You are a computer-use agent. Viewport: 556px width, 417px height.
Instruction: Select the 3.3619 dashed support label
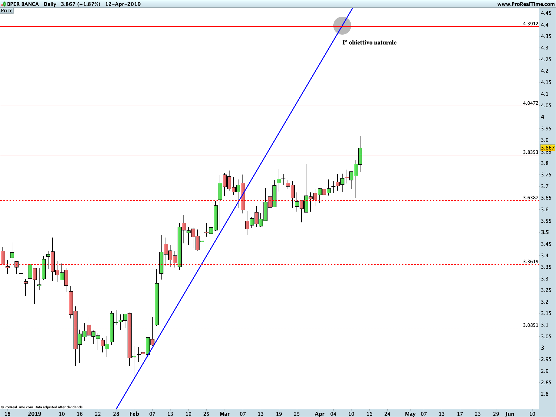(530, 261)
